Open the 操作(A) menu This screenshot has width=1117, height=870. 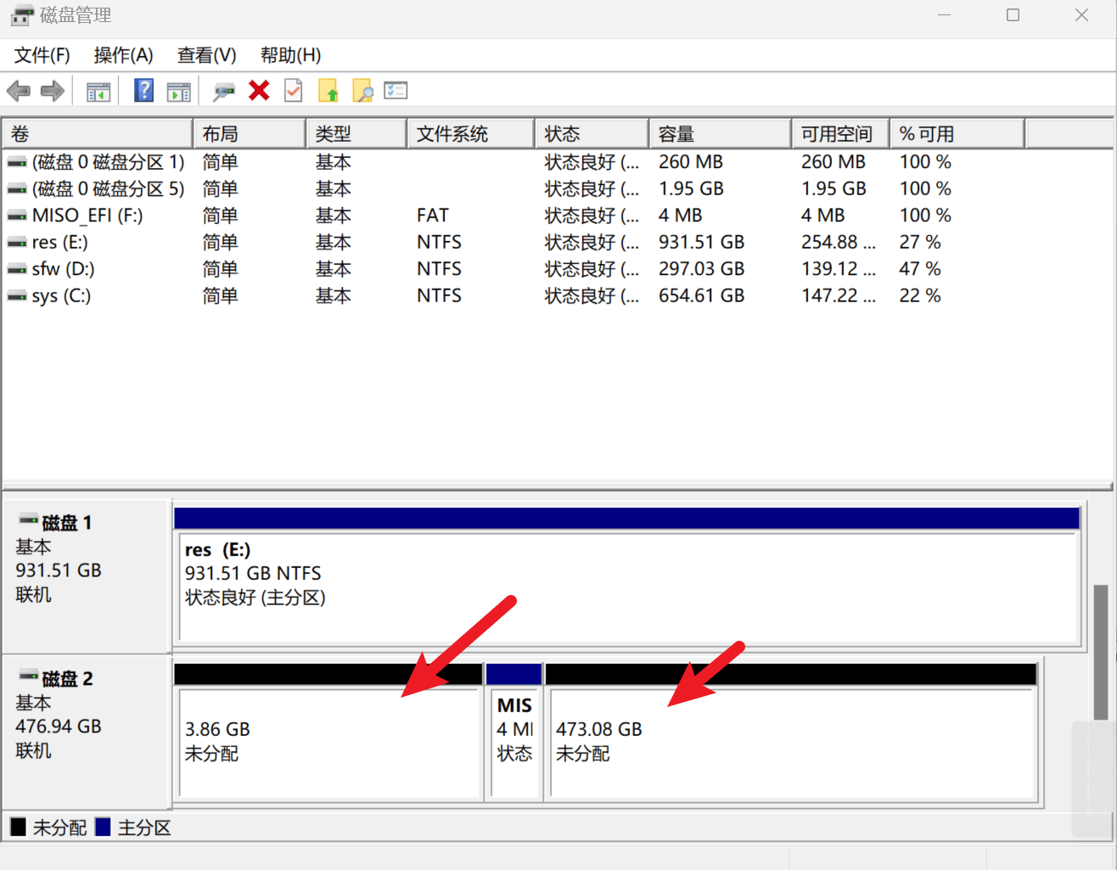(x=123, y=55)
